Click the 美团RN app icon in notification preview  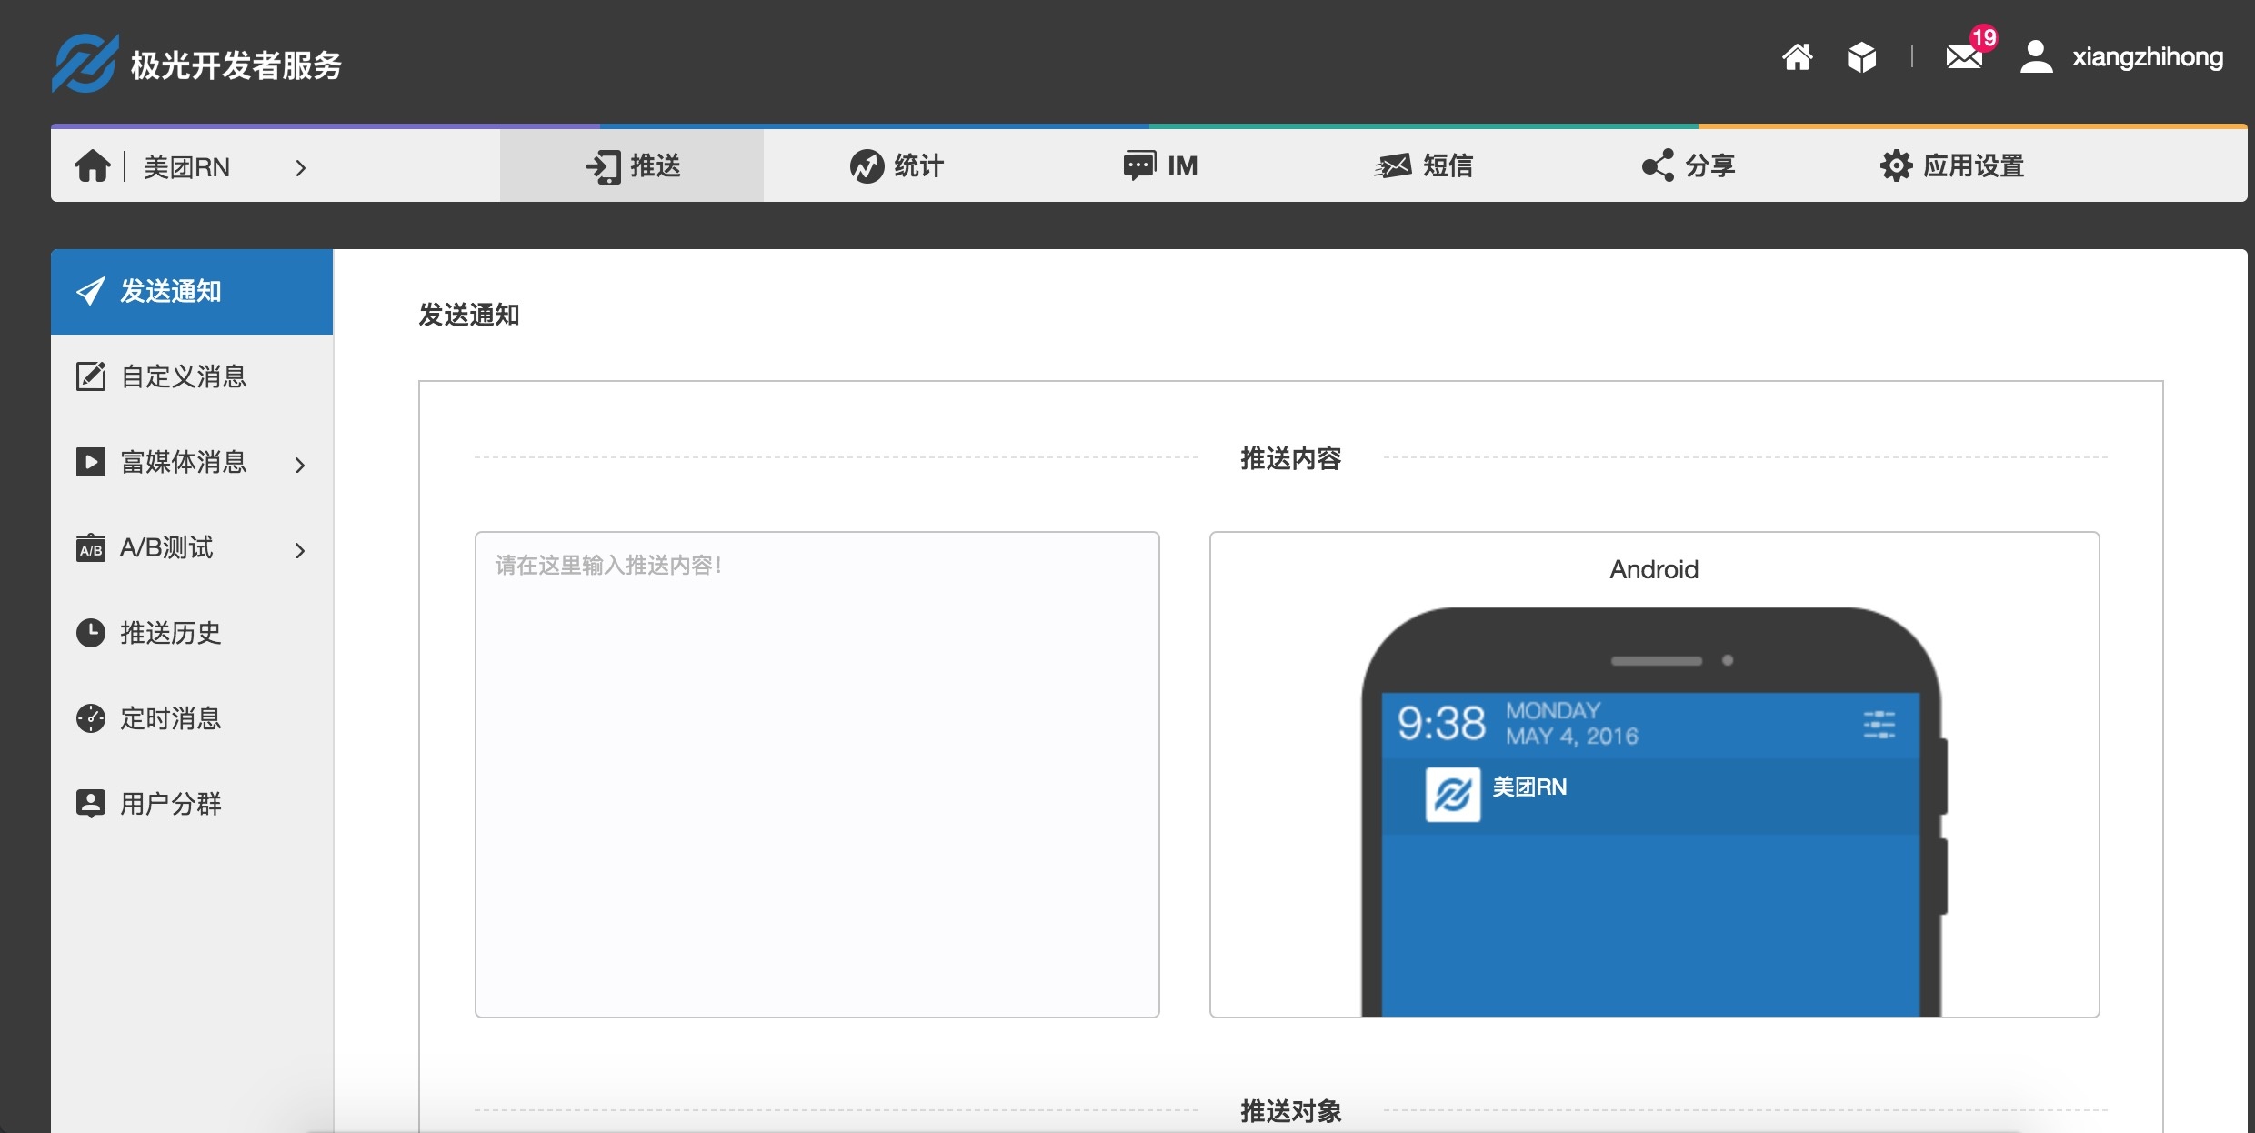(1452, 795)
